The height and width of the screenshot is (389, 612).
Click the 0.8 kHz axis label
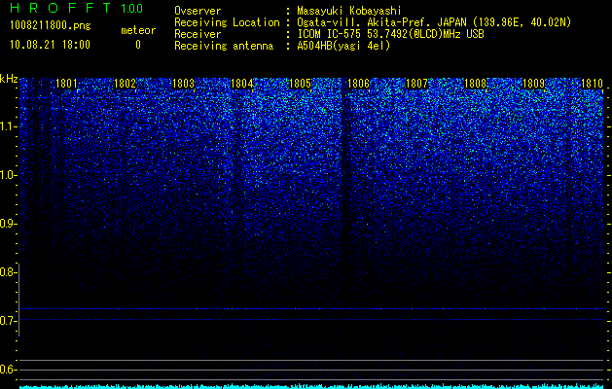7,272
